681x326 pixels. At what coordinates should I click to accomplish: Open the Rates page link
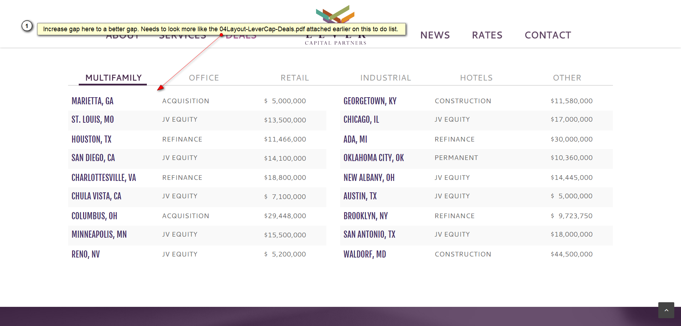[x=487, y=35]
